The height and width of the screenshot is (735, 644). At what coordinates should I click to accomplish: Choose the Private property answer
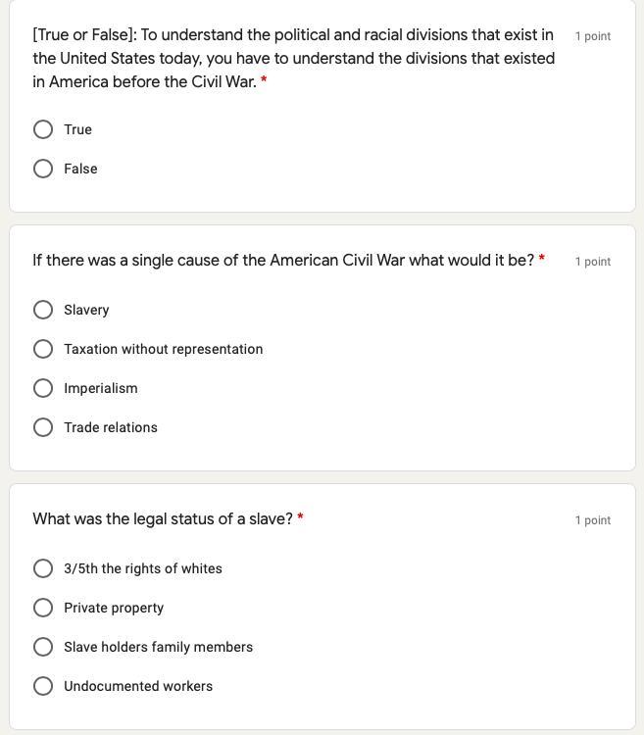tap(43, 608)
